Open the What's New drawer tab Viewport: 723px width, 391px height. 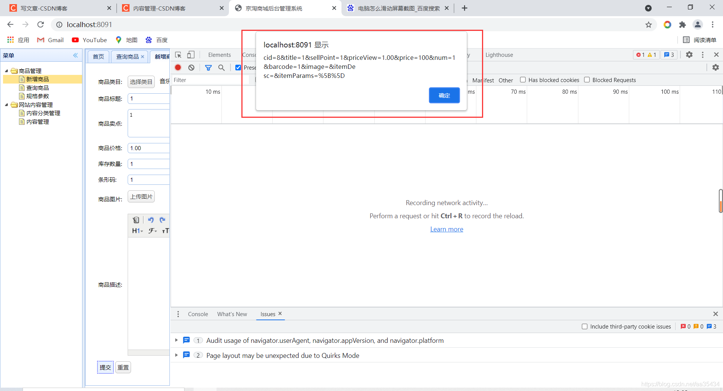point(232,314)
